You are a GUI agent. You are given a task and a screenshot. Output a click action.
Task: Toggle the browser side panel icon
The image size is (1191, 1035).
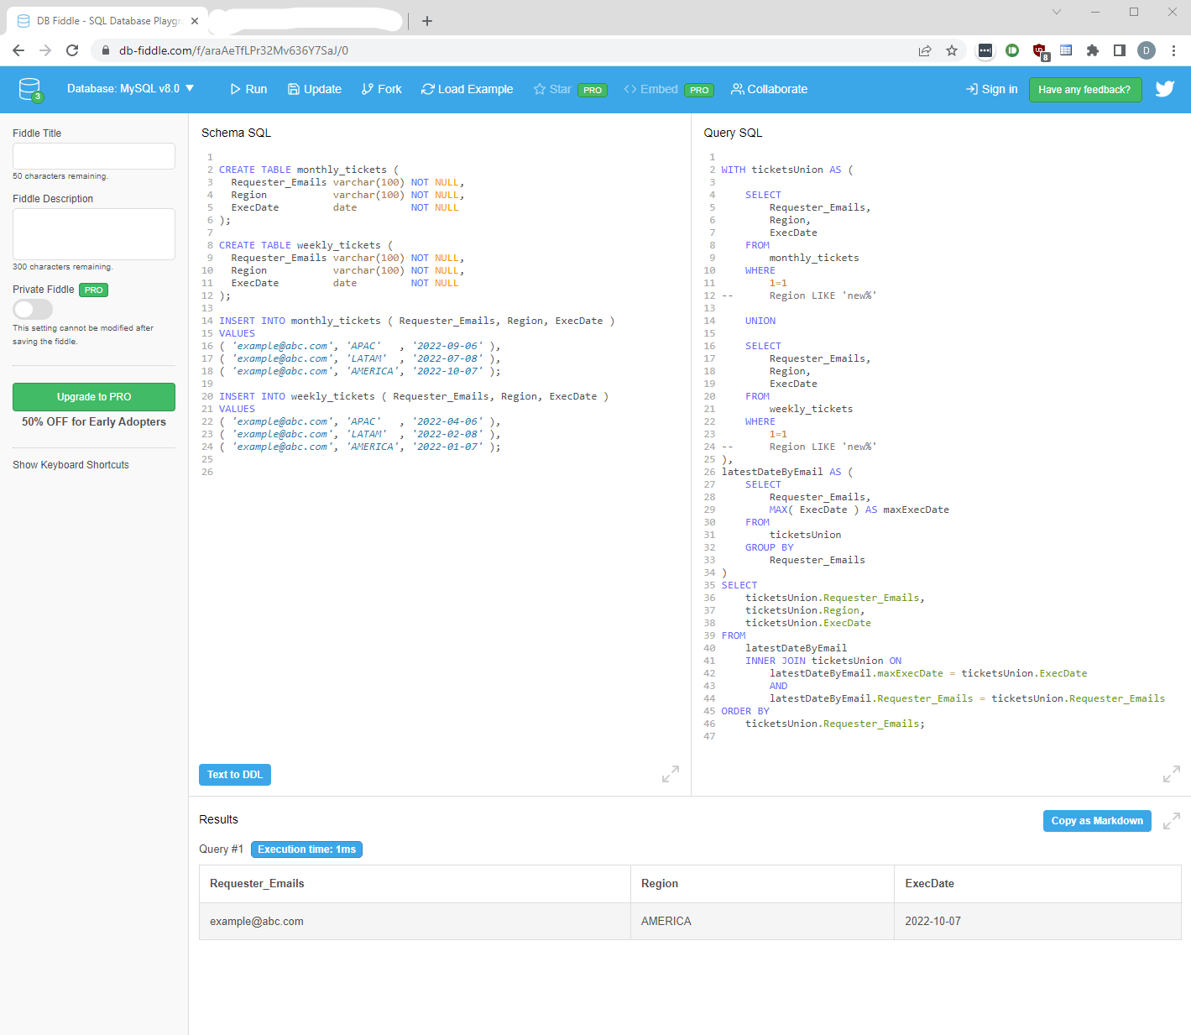click(x=1120, y=50)
